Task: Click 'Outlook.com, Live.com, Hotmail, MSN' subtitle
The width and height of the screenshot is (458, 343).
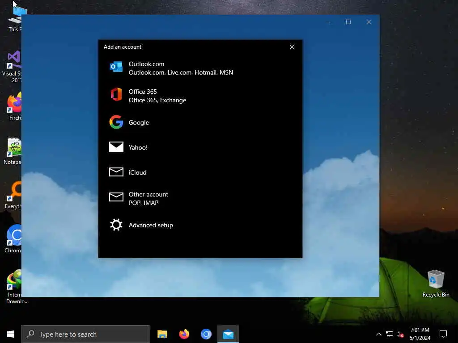Action: tap(181, 72)
